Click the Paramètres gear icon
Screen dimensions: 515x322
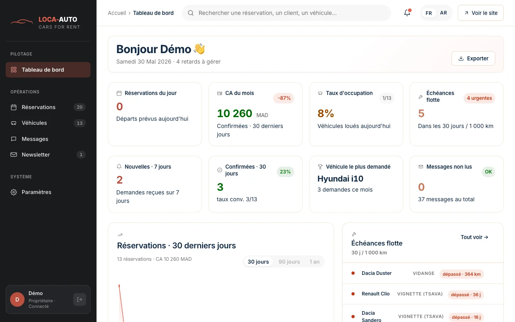[x=14, y=192]
